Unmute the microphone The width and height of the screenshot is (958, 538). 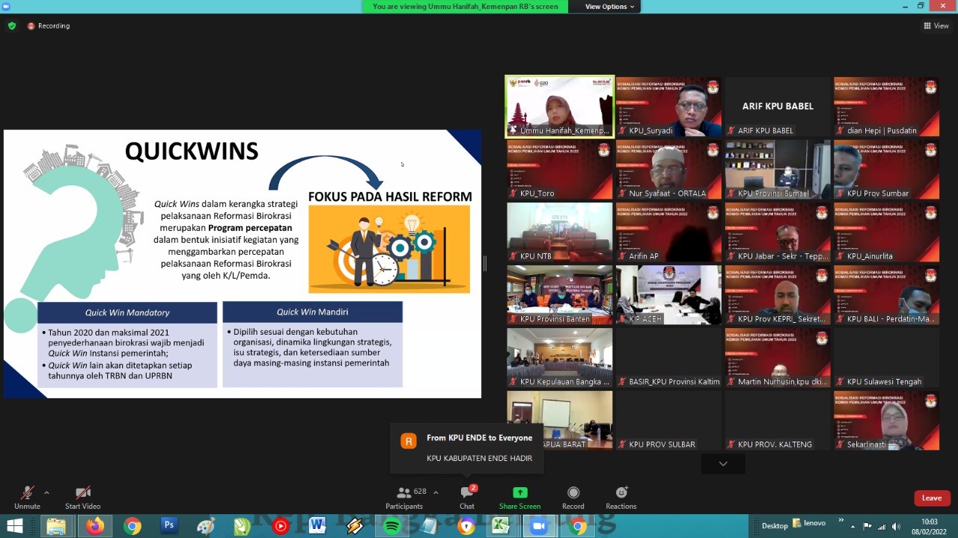coord(27,497)
